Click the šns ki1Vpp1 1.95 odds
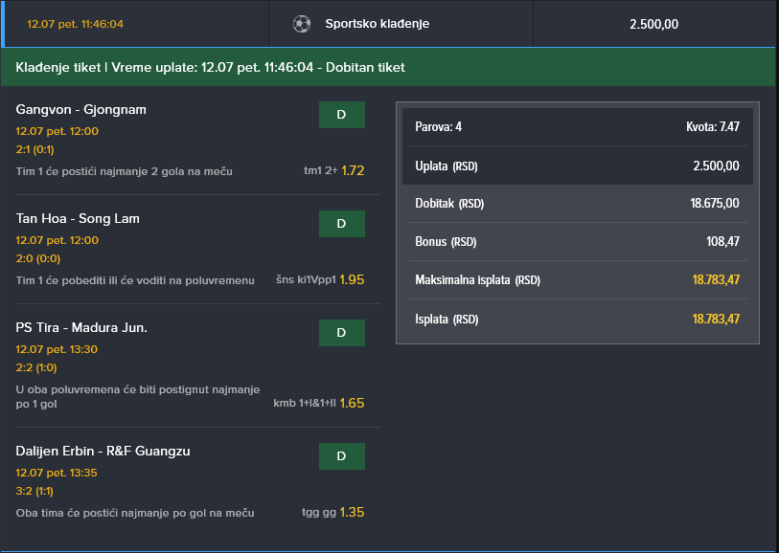The image size is (779, 553). (x=320, y=280)
